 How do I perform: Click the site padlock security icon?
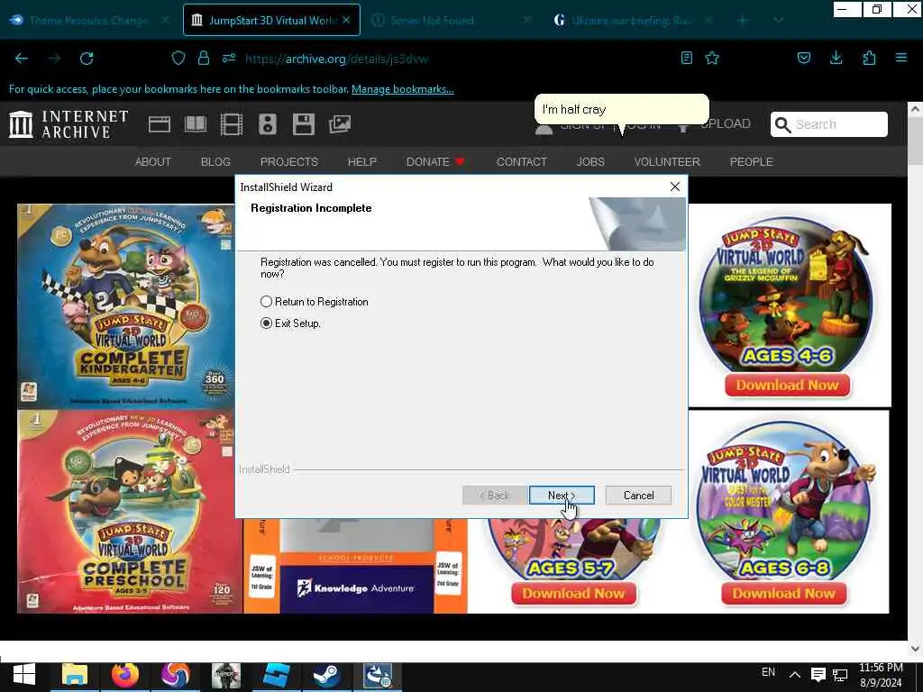pyautogui.click(x=204, y=59)
